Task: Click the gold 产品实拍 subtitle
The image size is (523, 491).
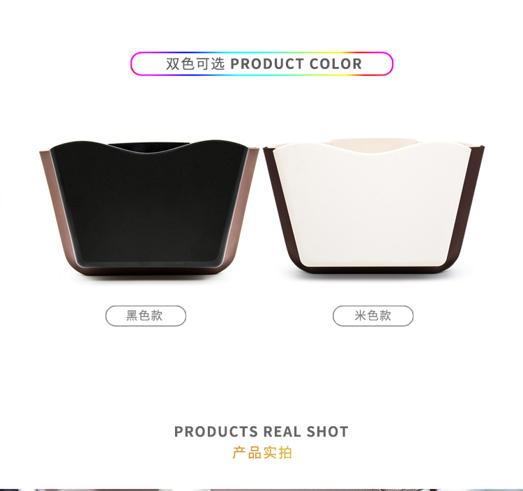Action: tap(262, 453)
